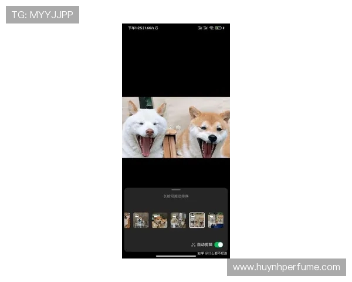Select the second clip thumbnail in strip

[141, 220]
